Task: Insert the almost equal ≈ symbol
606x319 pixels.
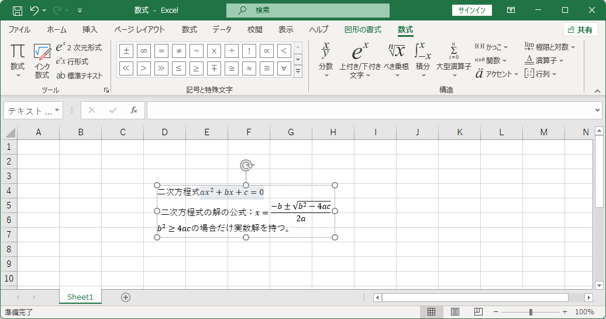Action: (x=249, y=68)
